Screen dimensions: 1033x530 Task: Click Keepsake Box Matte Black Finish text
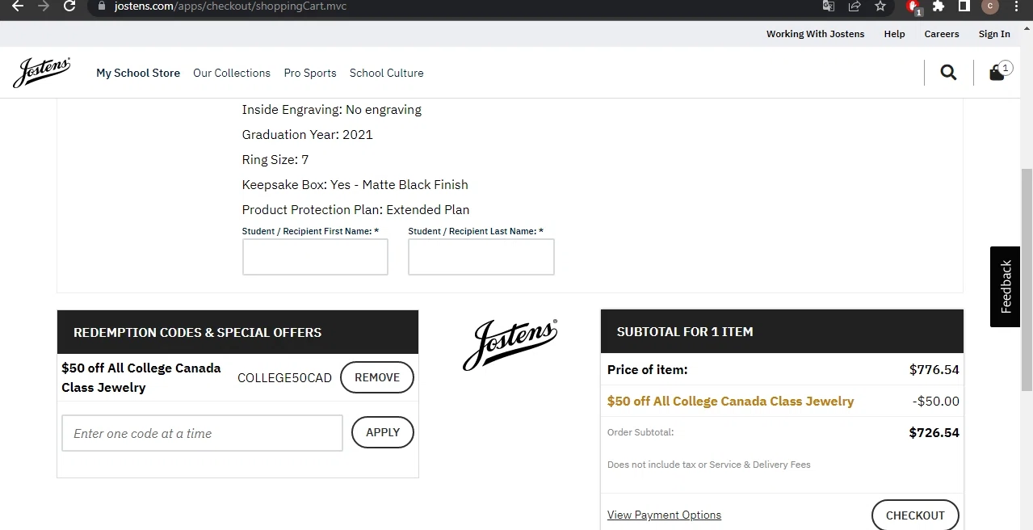point(355,184)
